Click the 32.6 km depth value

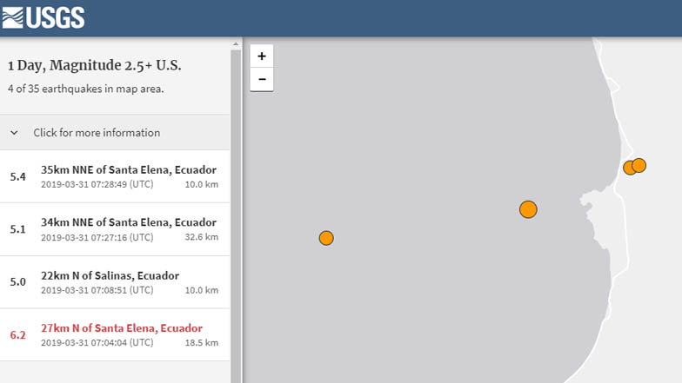coord(201,237)
